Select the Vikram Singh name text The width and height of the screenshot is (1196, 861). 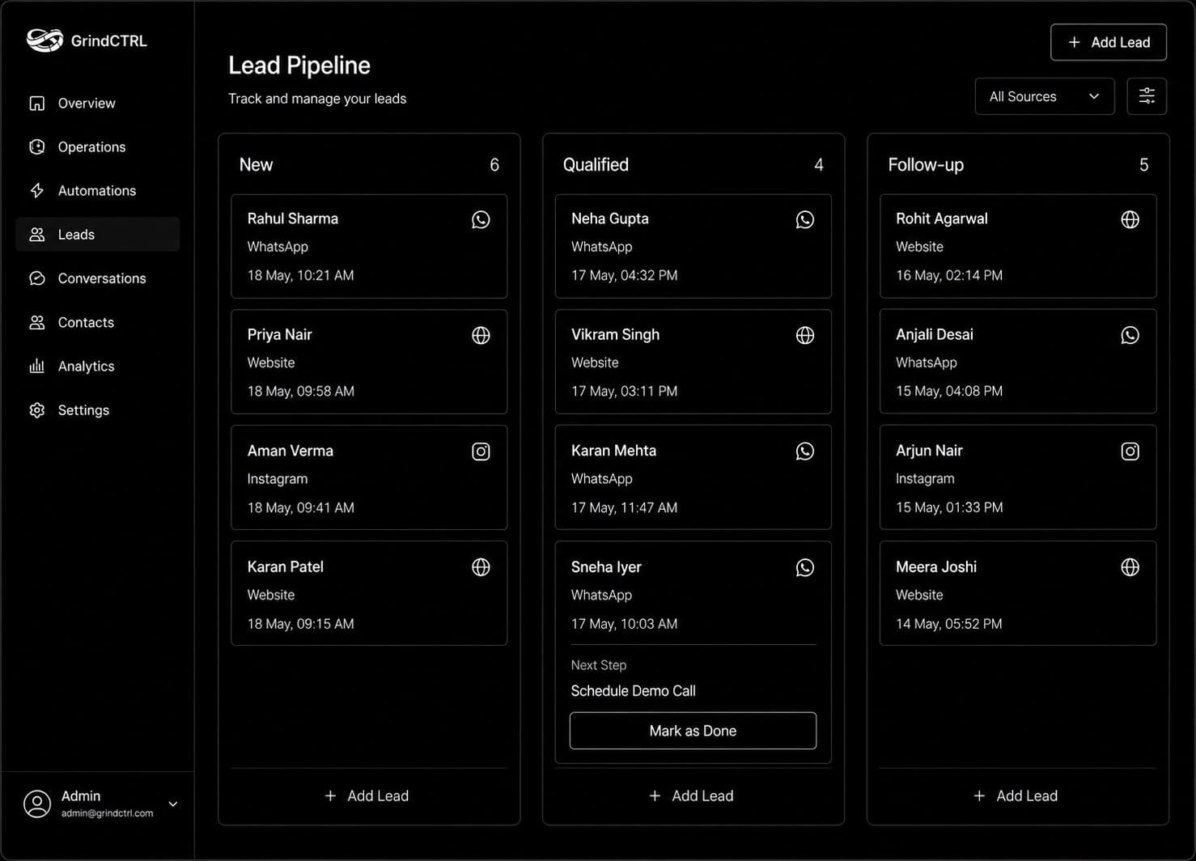coord(615,335)
